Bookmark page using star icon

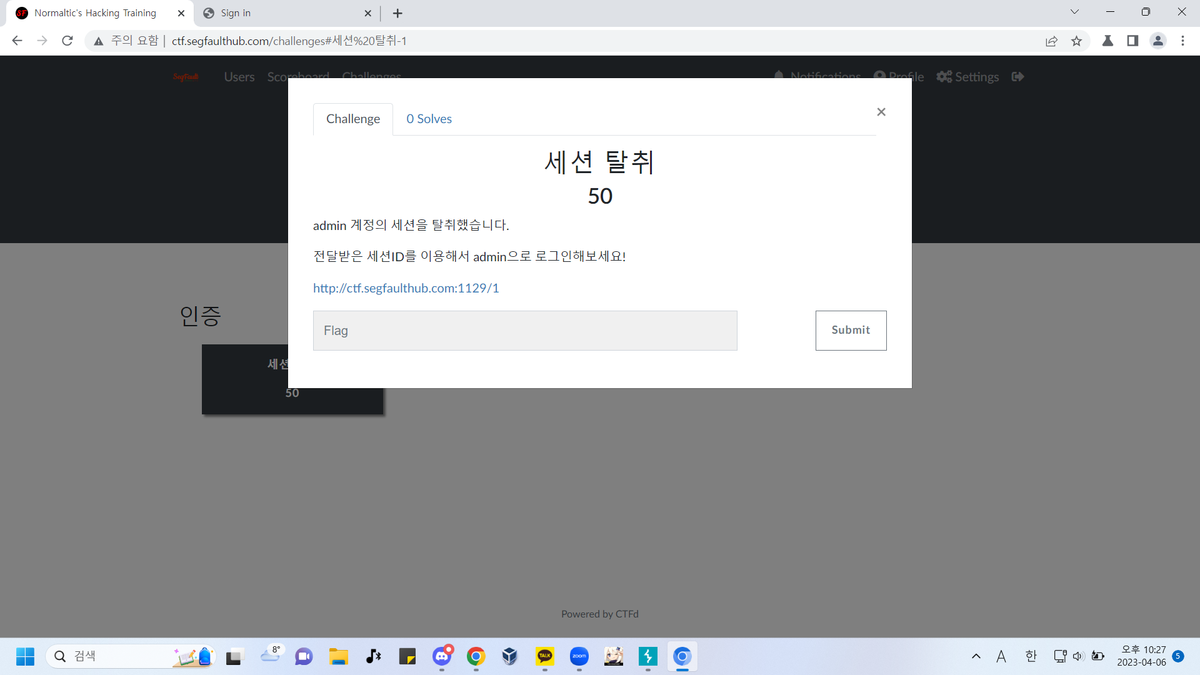point(1076,41)
